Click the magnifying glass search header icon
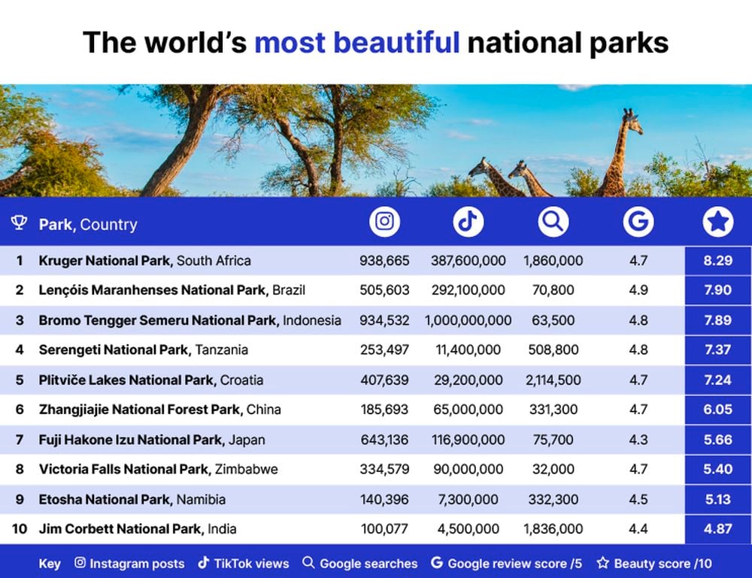The width and height of the screenshot is (752, 578). click(x=553, y=222)
